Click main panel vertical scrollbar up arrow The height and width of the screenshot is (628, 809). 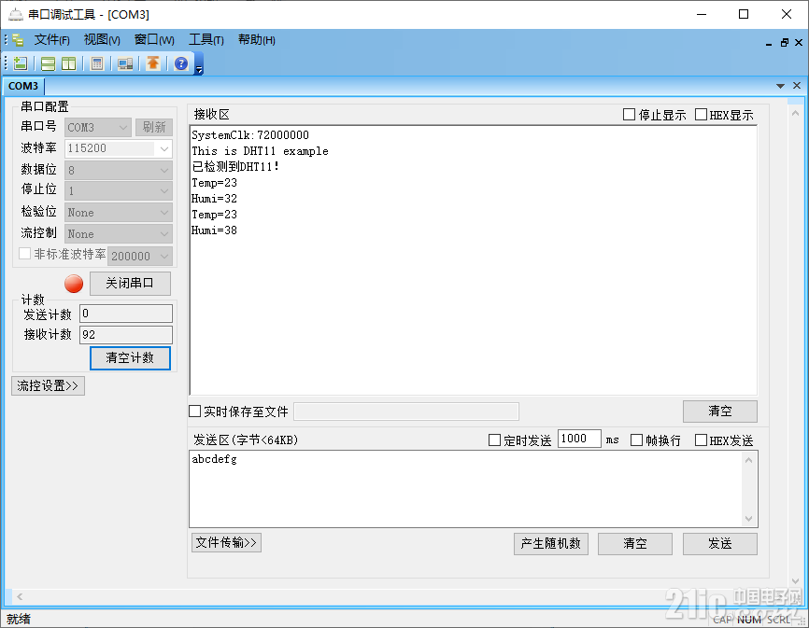point(795,113)
